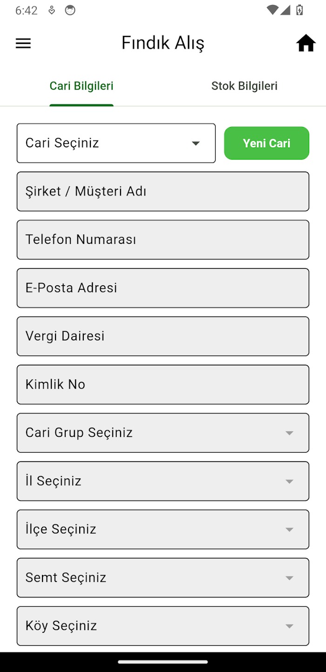Tap the Köy Seçiniz arrow icon

coord(289,626)
